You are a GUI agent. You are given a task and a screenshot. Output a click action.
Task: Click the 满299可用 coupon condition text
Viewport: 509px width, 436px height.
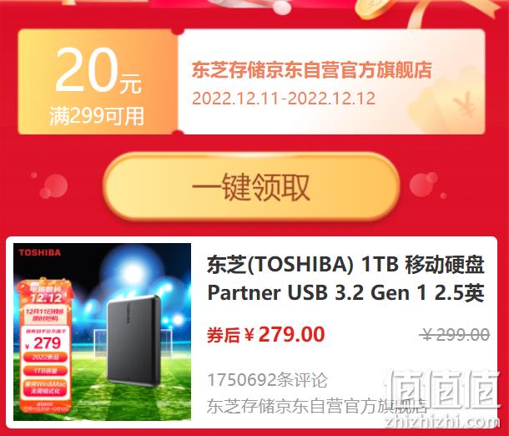pos(97,116)
